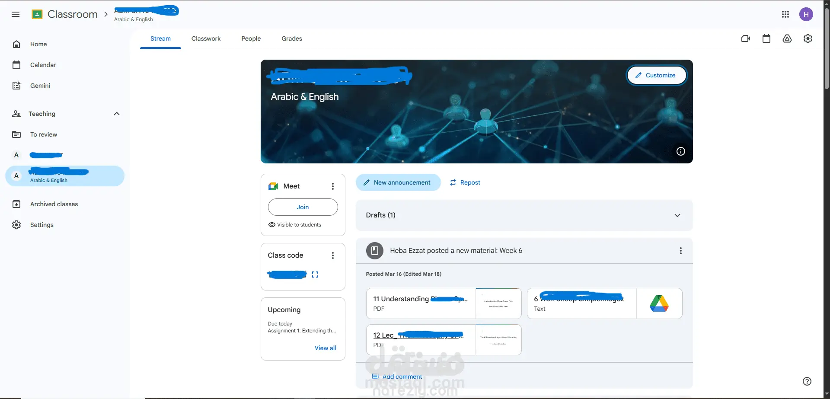Click the Customize button
The width and height of the screenshot is (830, 399).
tap(656, 75)
